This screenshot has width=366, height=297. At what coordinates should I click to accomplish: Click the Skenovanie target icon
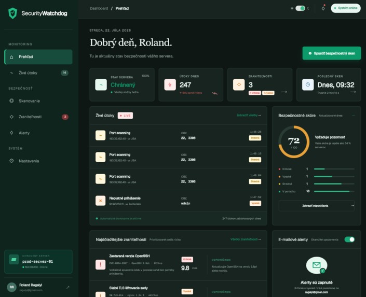[11, 101]
